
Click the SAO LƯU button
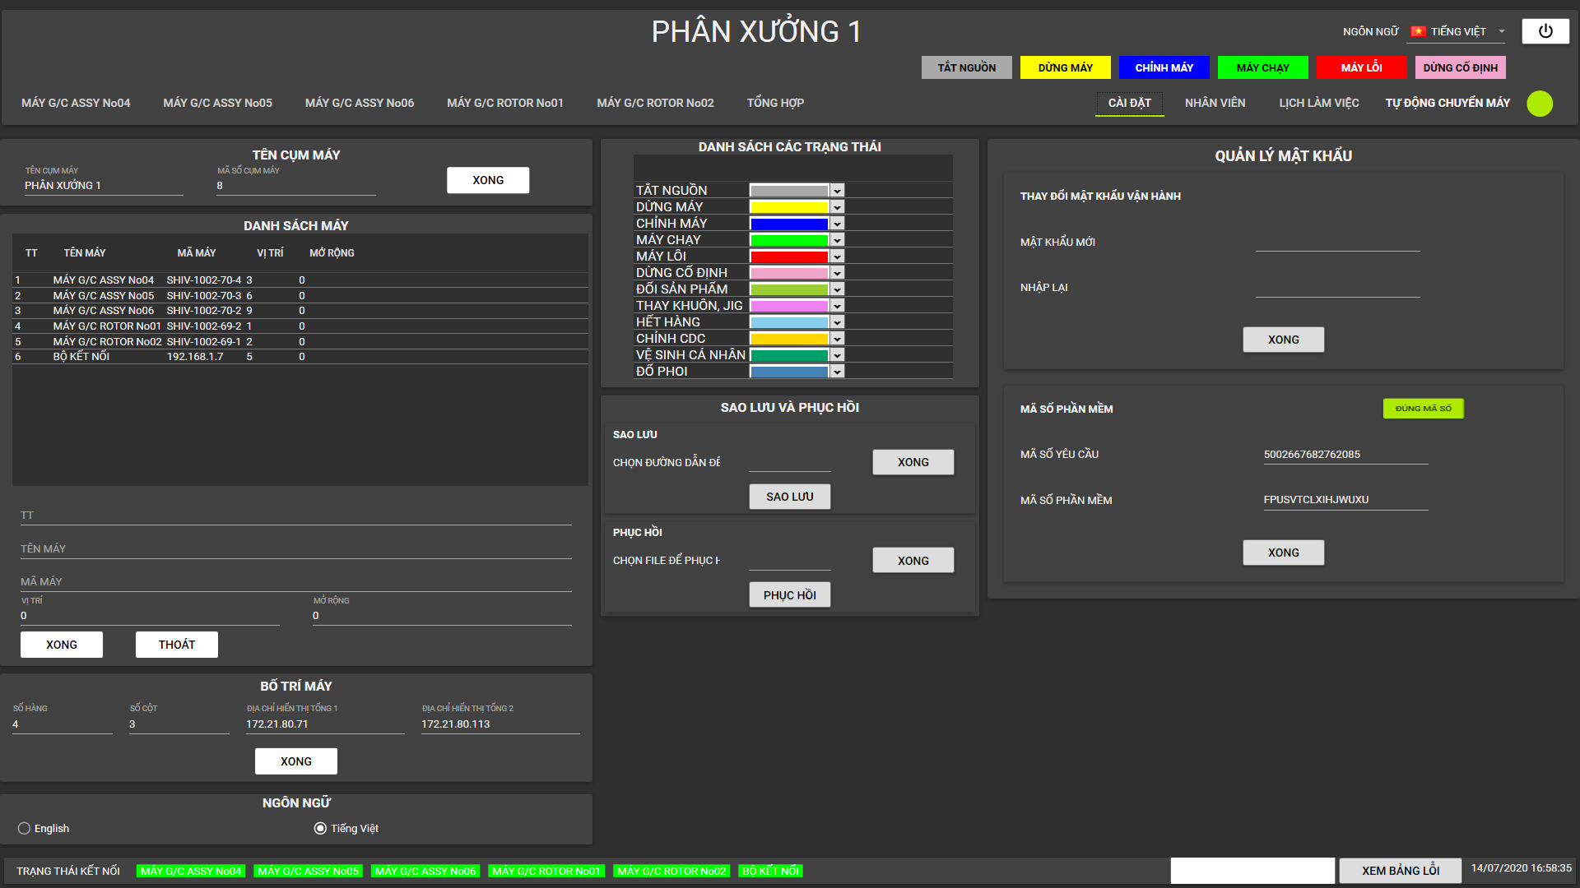[x=789, y=497]
